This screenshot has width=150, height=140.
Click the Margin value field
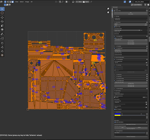(131, 25)
